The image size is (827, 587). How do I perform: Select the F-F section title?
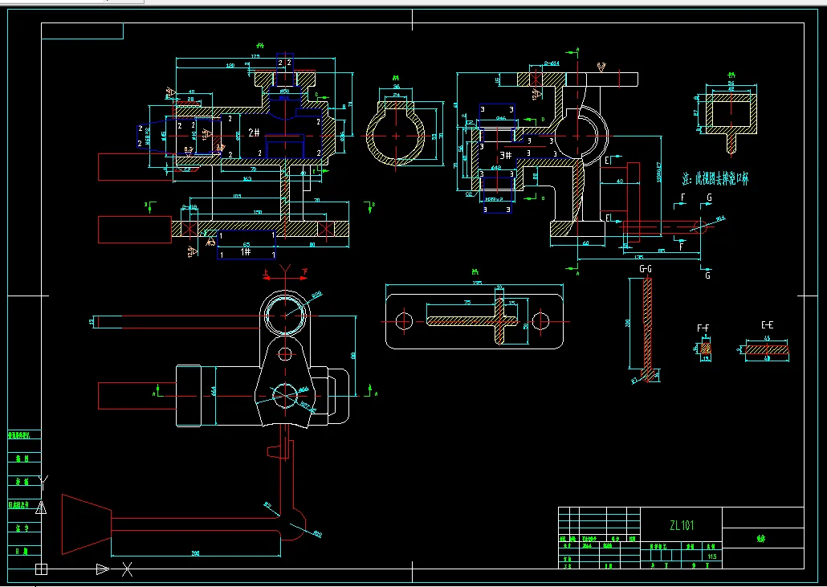[x=703, y=328]
